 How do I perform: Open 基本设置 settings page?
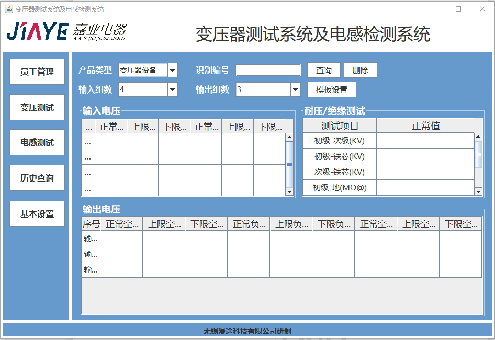coord(37,214)
